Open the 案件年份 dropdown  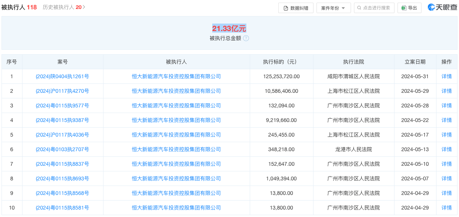[x=334, y=8]
